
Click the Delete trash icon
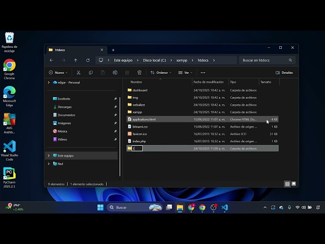pos(139,73)
